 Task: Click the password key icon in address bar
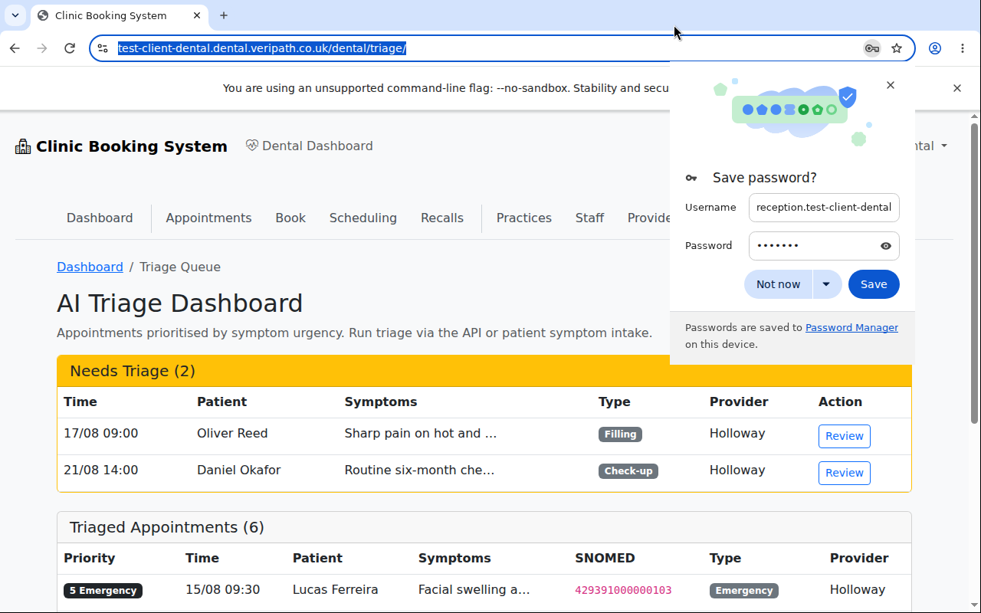click(871, 48)
